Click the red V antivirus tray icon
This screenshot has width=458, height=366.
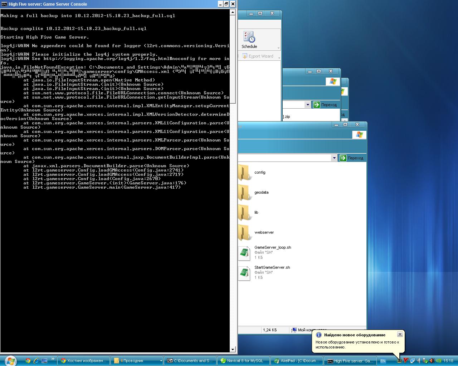pyautogui.click(x=406, y=361)
